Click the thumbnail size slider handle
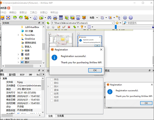Viewport: 154px width, 120px height. [x=116, y=27]
